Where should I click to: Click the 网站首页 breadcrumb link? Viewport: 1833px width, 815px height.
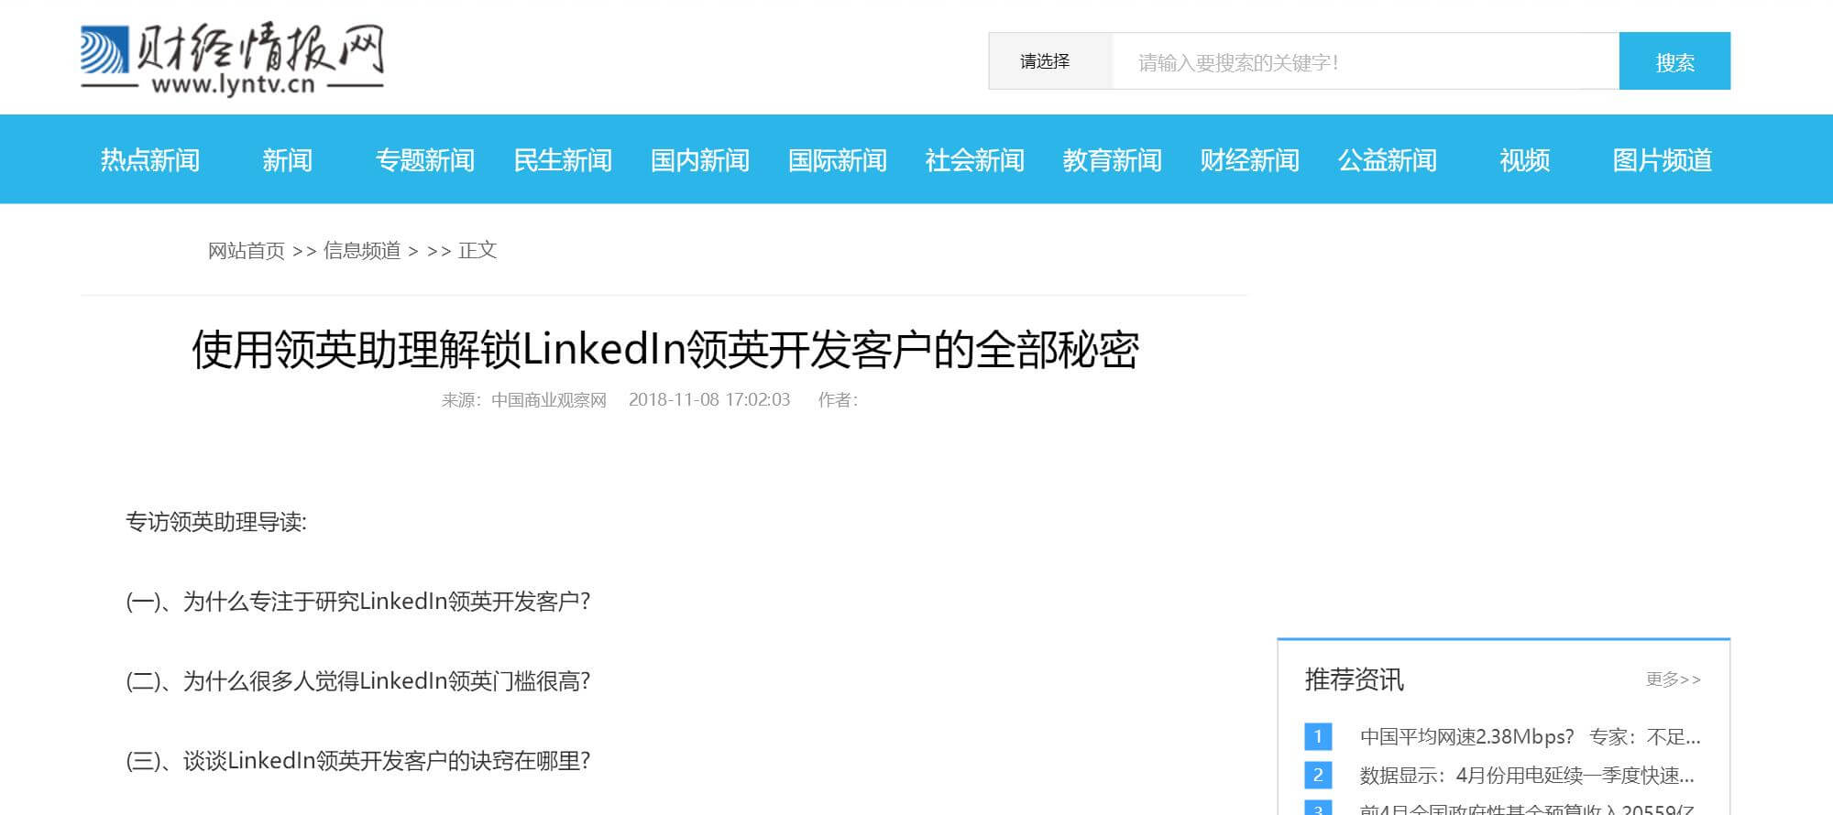(247, 251)
